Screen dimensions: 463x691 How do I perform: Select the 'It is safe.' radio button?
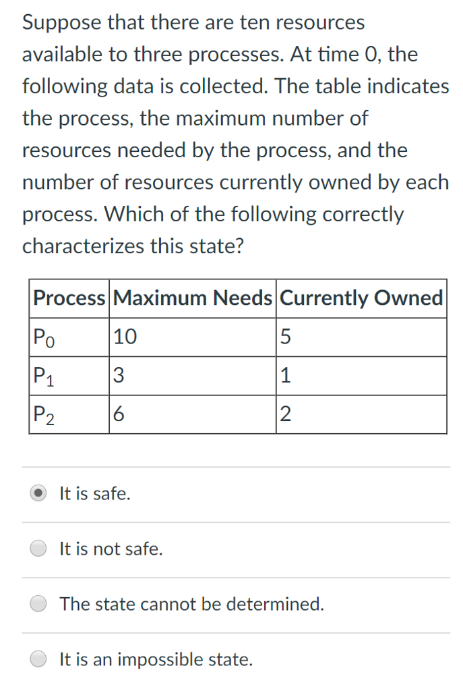(x=38, y=493)
